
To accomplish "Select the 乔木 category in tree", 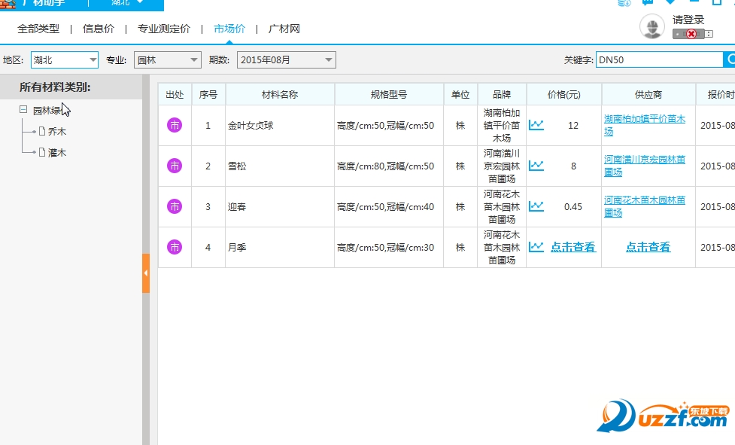I will (x=57, y=131).
